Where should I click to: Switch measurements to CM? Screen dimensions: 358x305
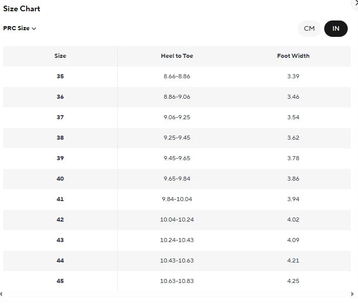(309, 29)
